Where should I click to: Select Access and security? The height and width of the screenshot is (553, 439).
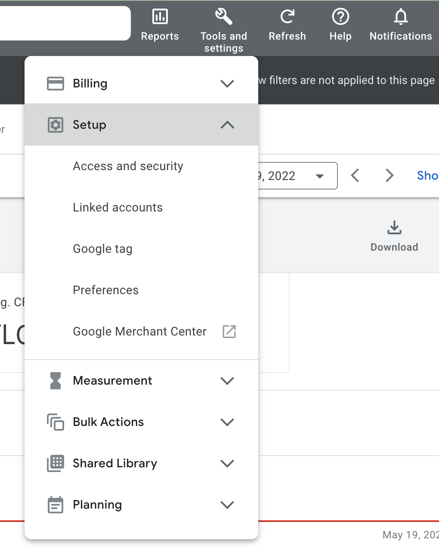click(x=128, y=166)
